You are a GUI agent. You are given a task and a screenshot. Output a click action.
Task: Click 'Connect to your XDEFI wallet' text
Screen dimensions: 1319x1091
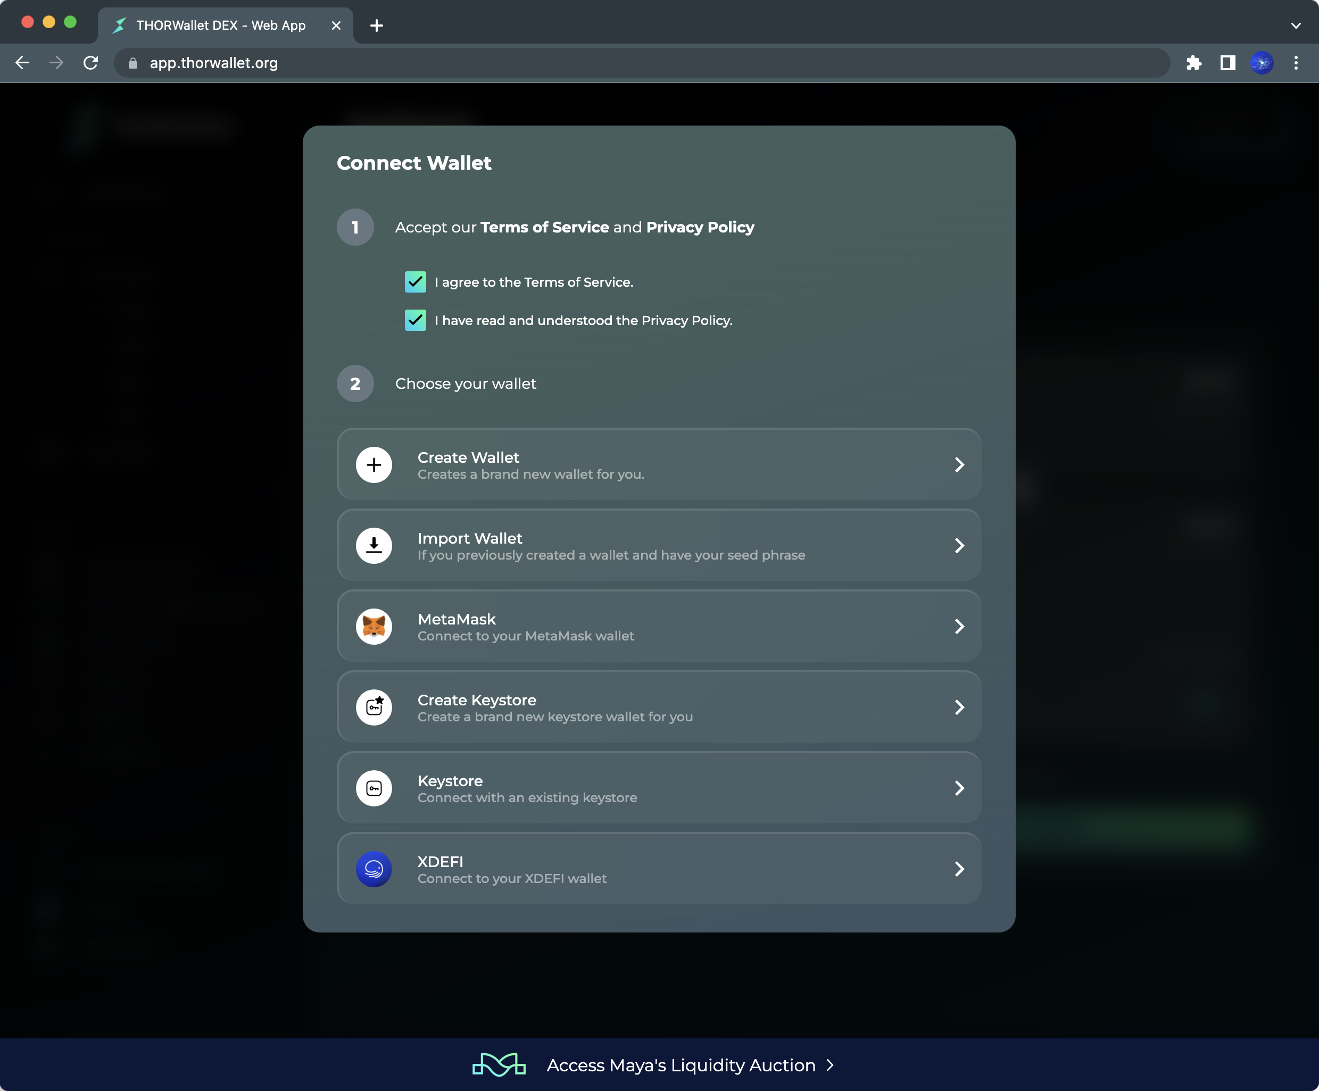512,879
